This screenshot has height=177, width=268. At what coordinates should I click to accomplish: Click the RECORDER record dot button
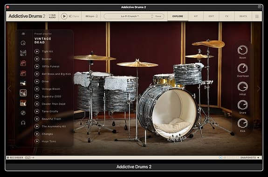pos(8,157)
